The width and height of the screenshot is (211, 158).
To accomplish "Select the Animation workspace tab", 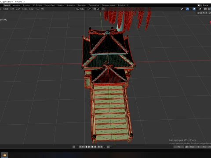I will [71, 5].
